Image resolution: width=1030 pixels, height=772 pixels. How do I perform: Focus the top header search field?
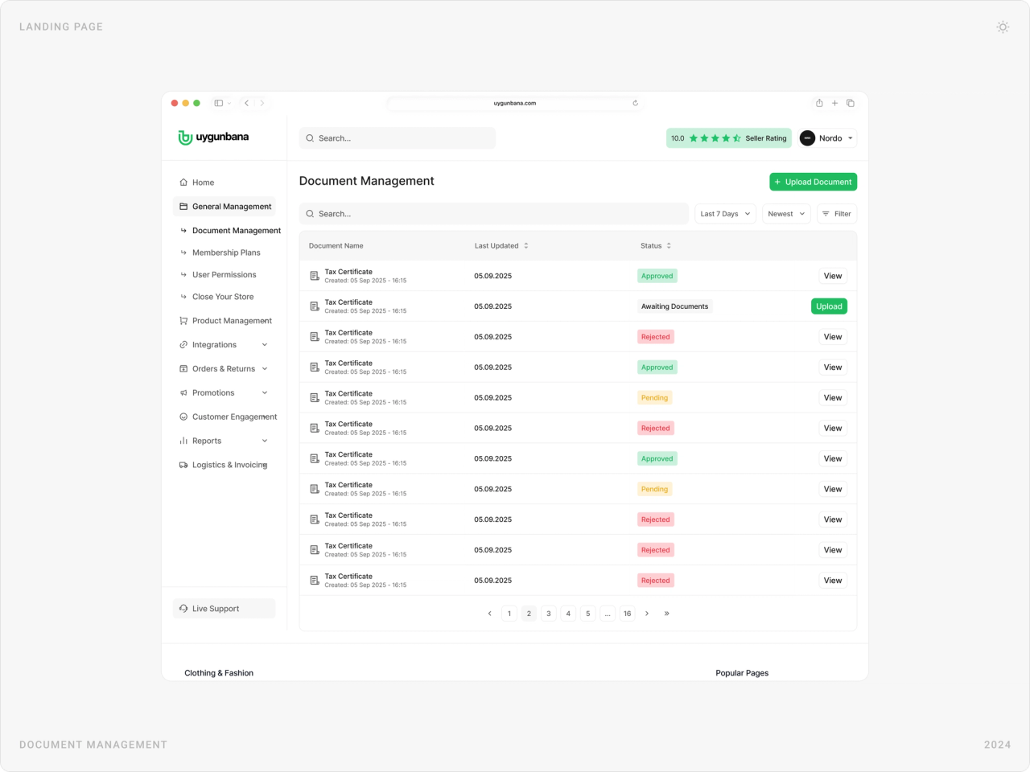398,138
